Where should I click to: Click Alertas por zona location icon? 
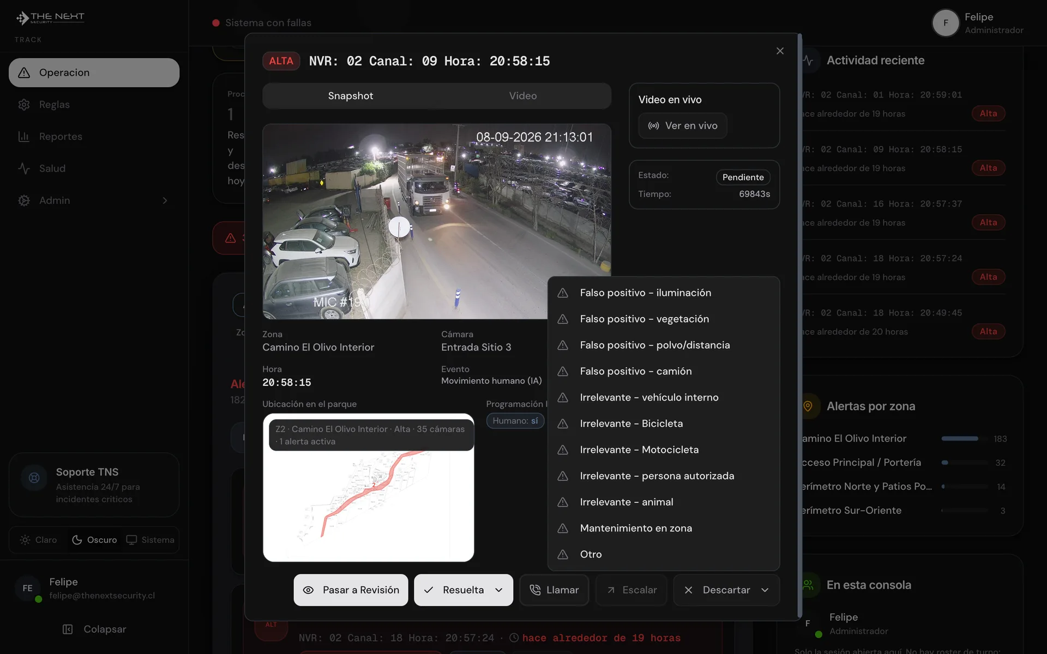[x=808, y=406]
